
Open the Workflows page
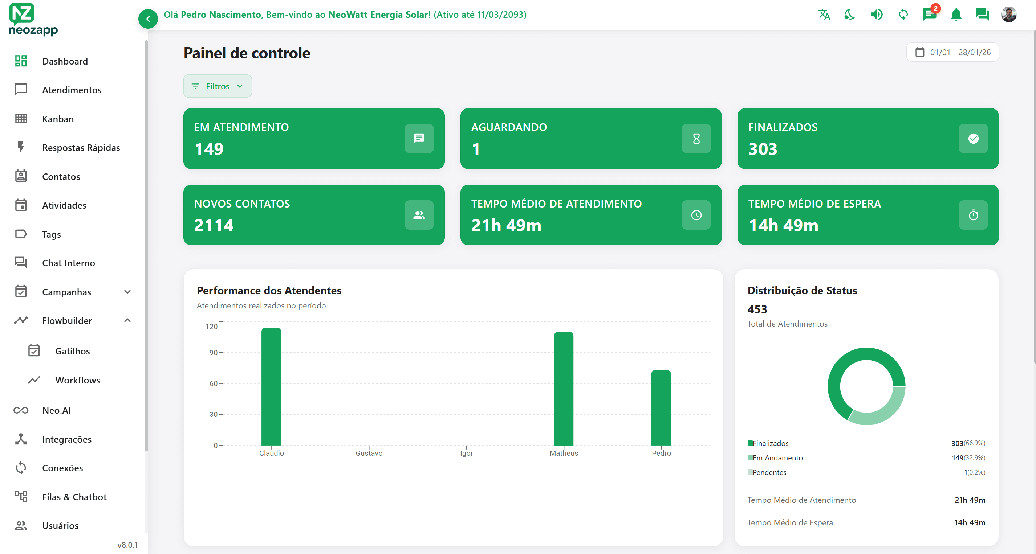pyautogui.click(x=77, y=379)
